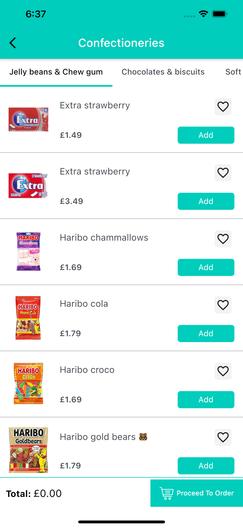
Task: Open the Haribo Goldbears product image
Action: (x=28, y=450)
